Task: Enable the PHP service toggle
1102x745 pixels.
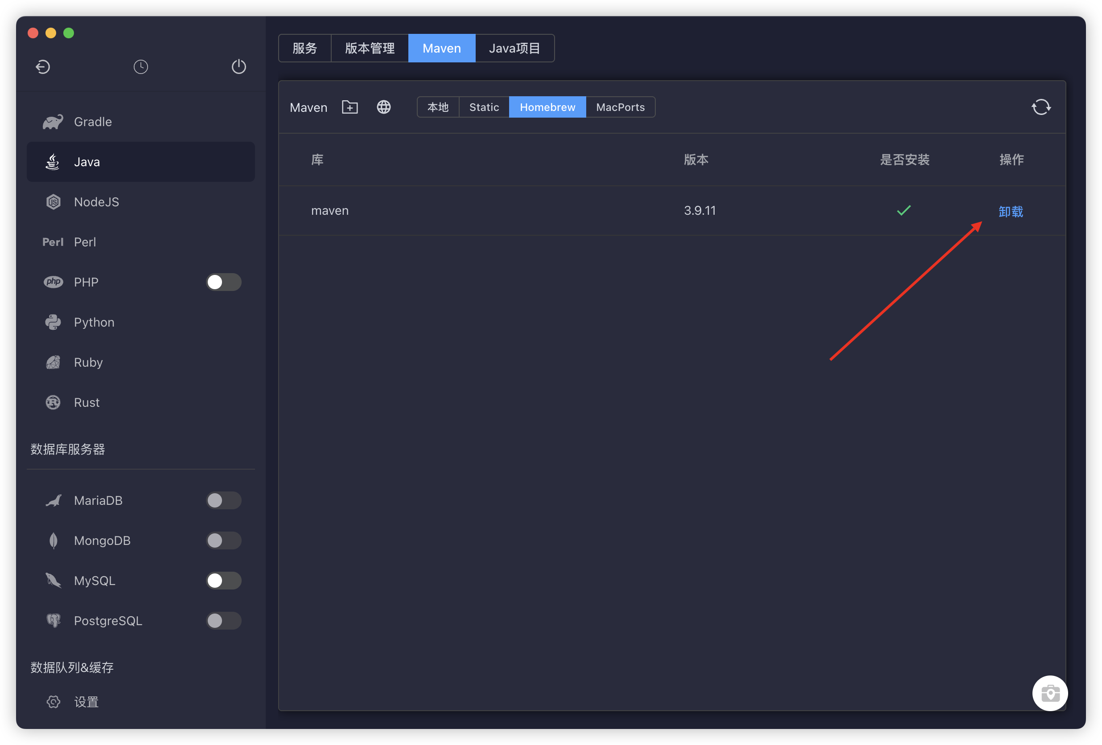Action: click(223, 282)
